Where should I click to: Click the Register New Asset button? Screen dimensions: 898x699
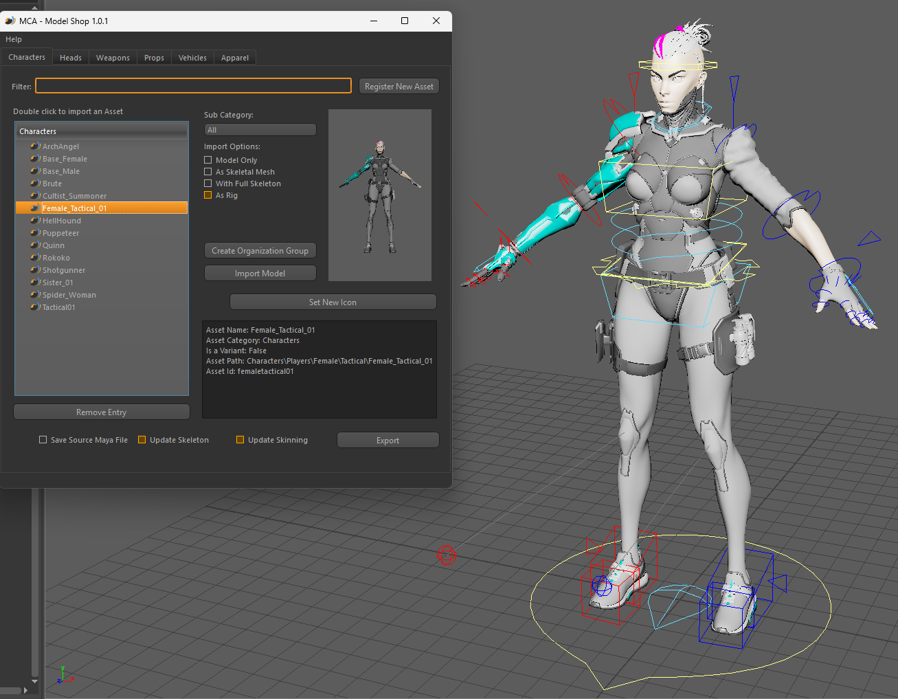click(x=399, y=86)
